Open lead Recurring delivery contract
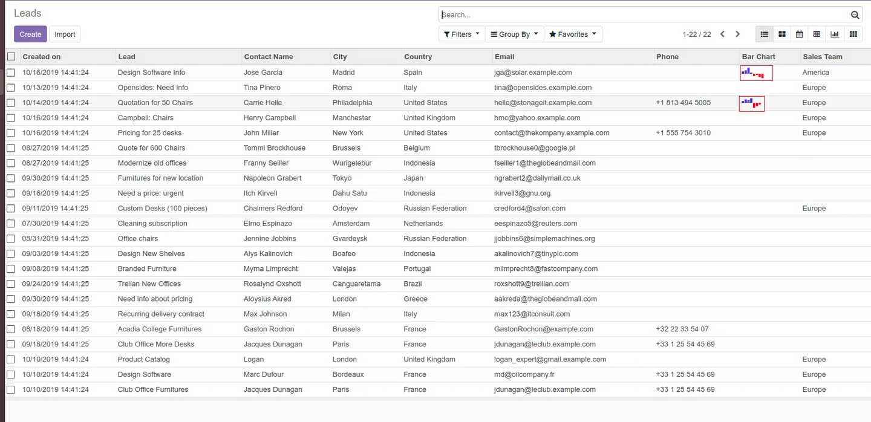Image resolution: width=871 pixels, height=422 pixels. point(161,314)
